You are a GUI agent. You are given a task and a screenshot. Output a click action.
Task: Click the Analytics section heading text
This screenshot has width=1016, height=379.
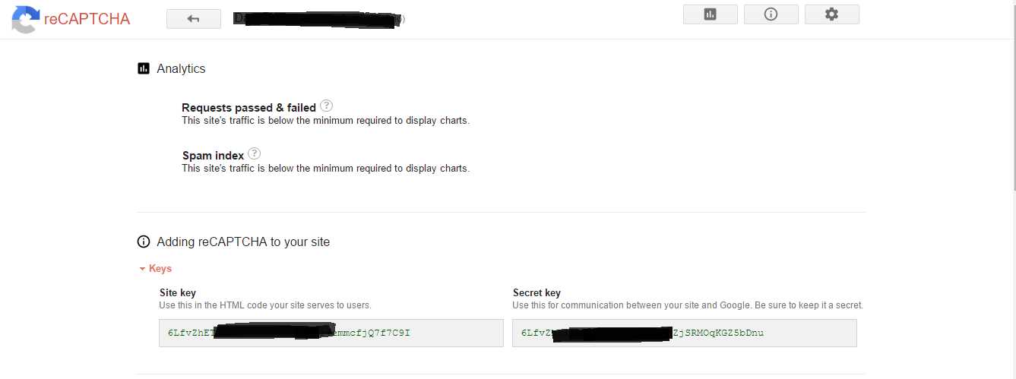click(x=181, y=68)
